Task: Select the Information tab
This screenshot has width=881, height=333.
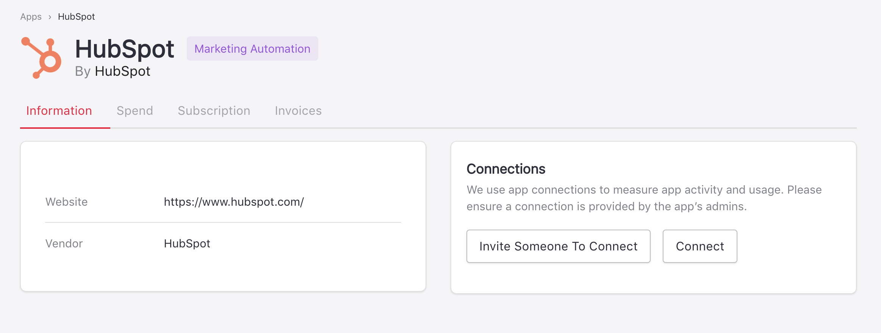Action: [x=59, y=111]
